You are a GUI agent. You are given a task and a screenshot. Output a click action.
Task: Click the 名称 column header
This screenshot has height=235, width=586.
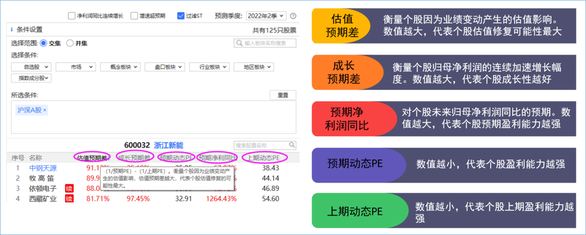35,157
